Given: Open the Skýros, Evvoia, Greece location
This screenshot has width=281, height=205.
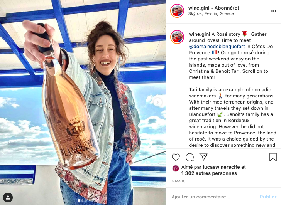Looking at the screenshot, I should pyautogui.click(x=211, y=14).
